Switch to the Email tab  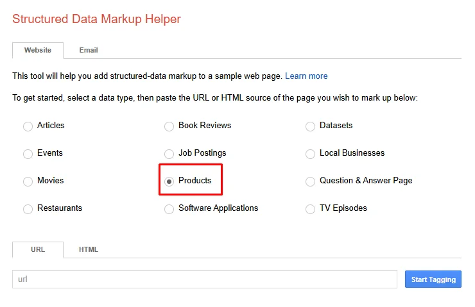89,50
